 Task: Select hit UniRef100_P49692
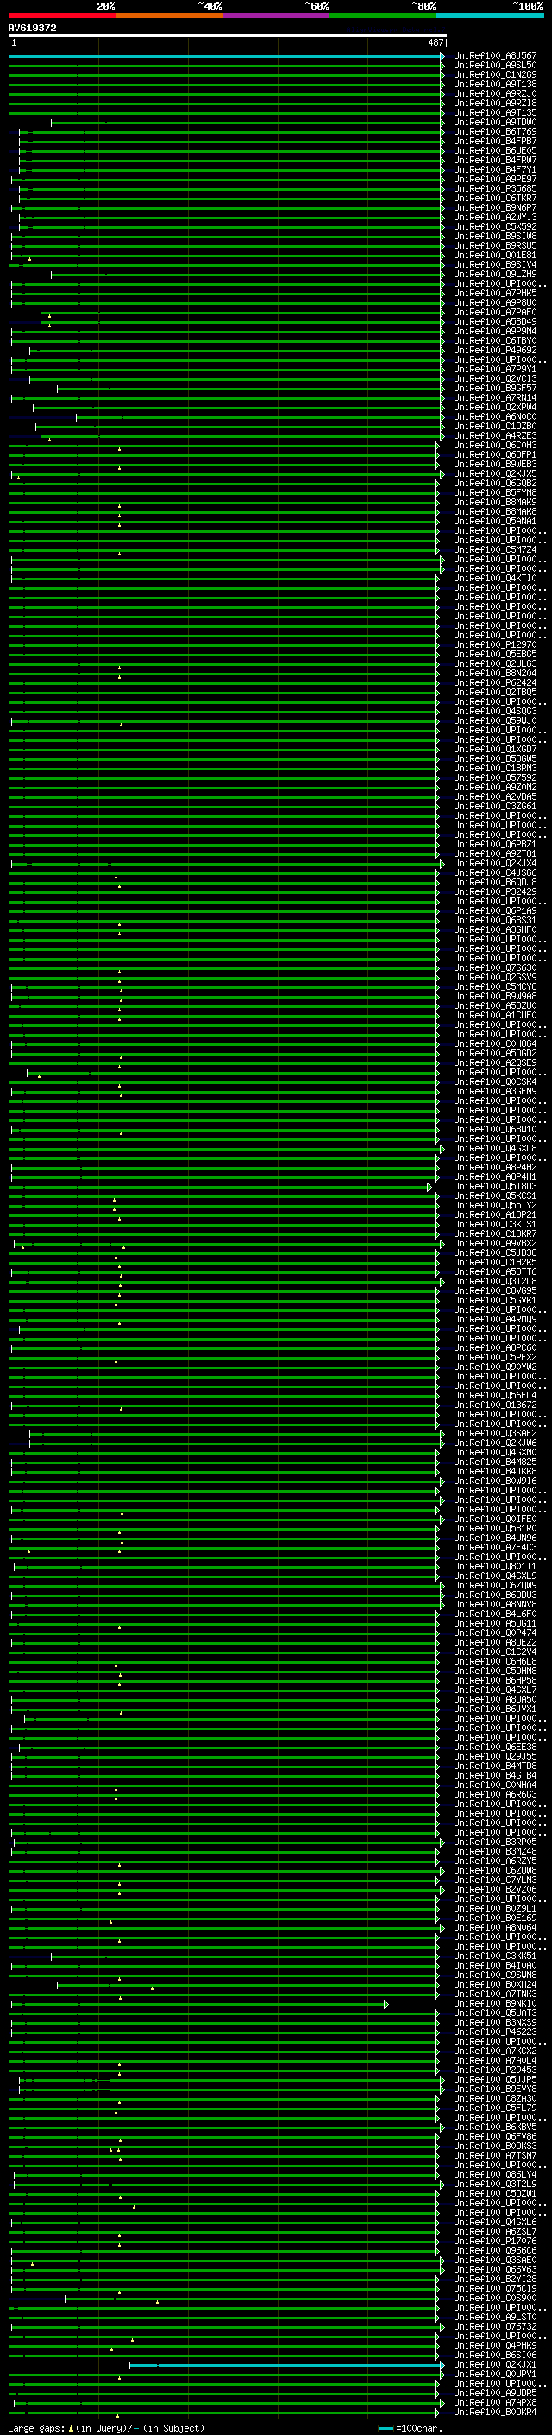pyautogui.click(x=495, y=351)
